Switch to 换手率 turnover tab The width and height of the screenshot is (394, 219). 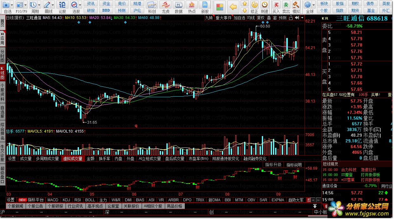[x=104, y=159]
